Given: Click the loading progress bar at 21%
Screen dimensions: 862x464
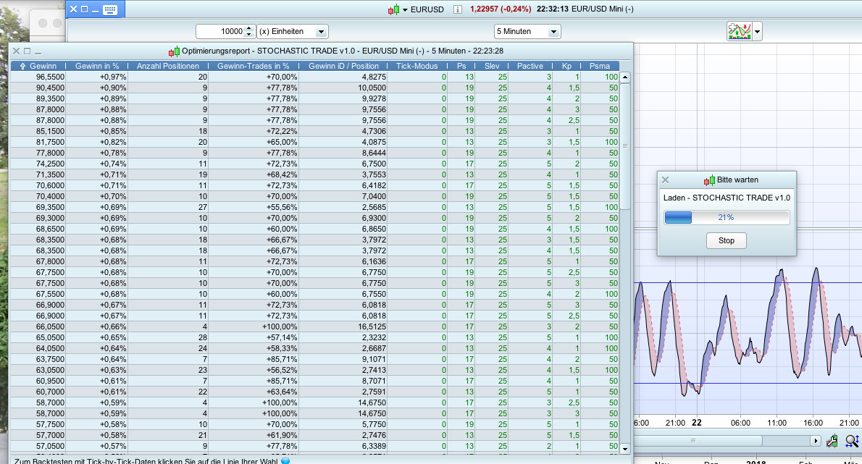Looking at the screenshot, I should (727, 217).
